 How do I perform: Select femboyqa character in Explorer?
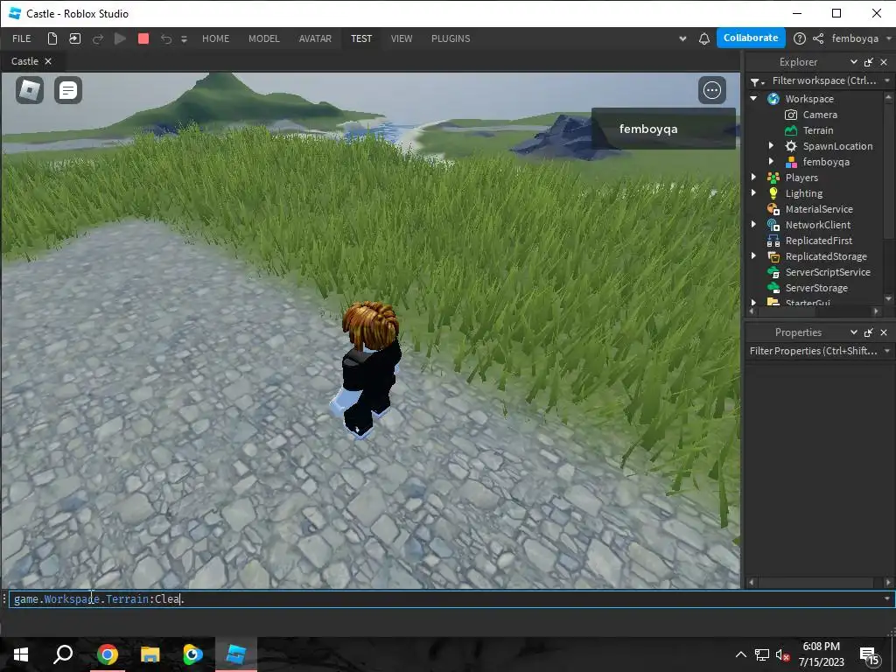[826, 162]
